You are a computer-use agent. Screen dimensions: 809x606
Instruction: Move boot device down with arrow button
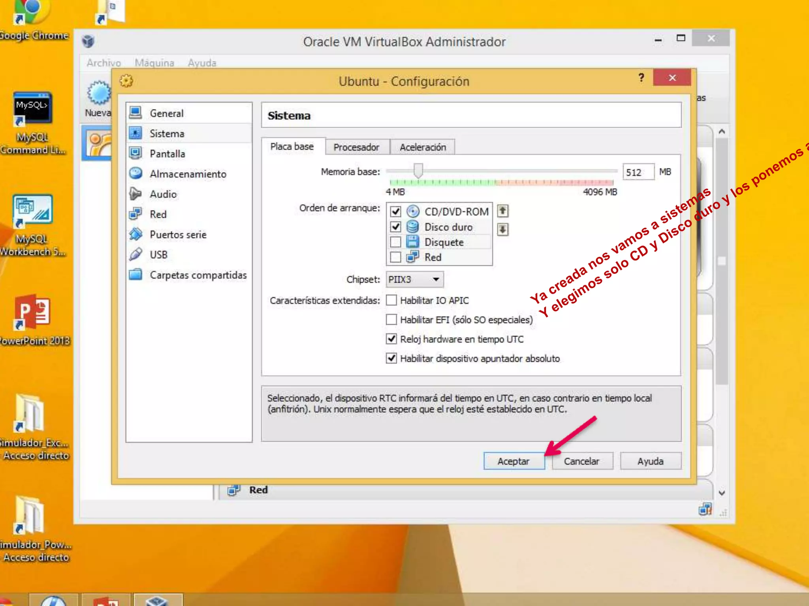(x=502, y=229)
